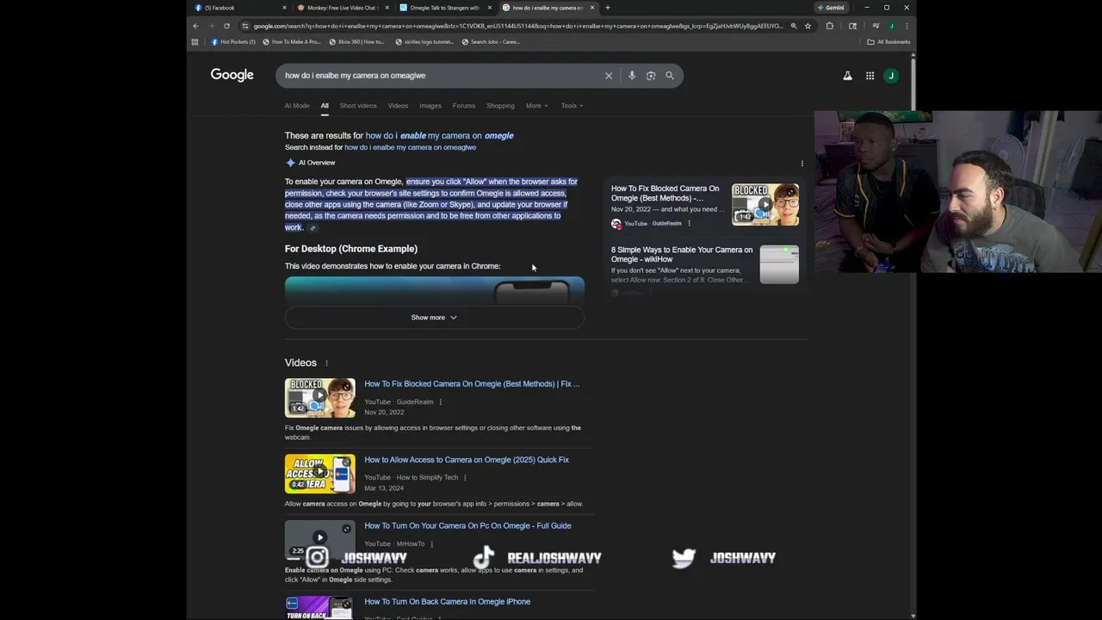Viewport: 1102px width, 620px height.
Task: Open the Chrome extensions puzzle icon
Action: [x=829, y=26]
